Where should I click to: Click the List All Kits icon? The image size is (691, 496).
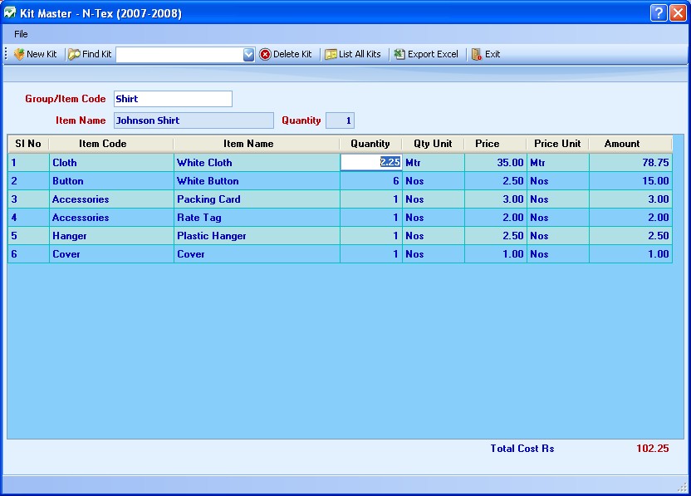click(331, 54)
